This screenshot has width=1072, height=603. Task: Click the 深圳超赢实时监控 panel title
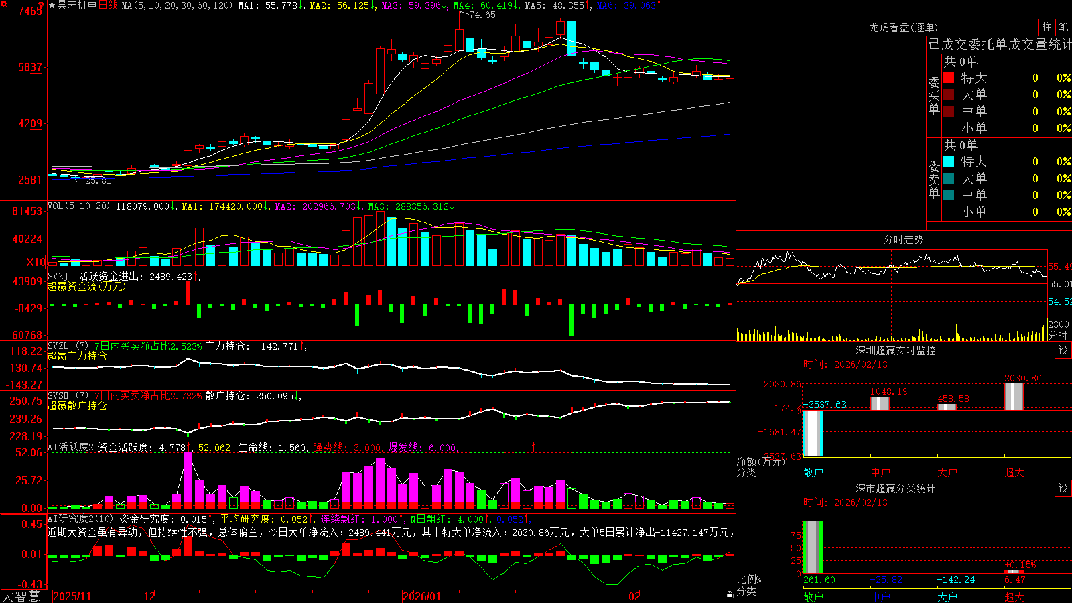pyautogui.click(x=895, y=350)
